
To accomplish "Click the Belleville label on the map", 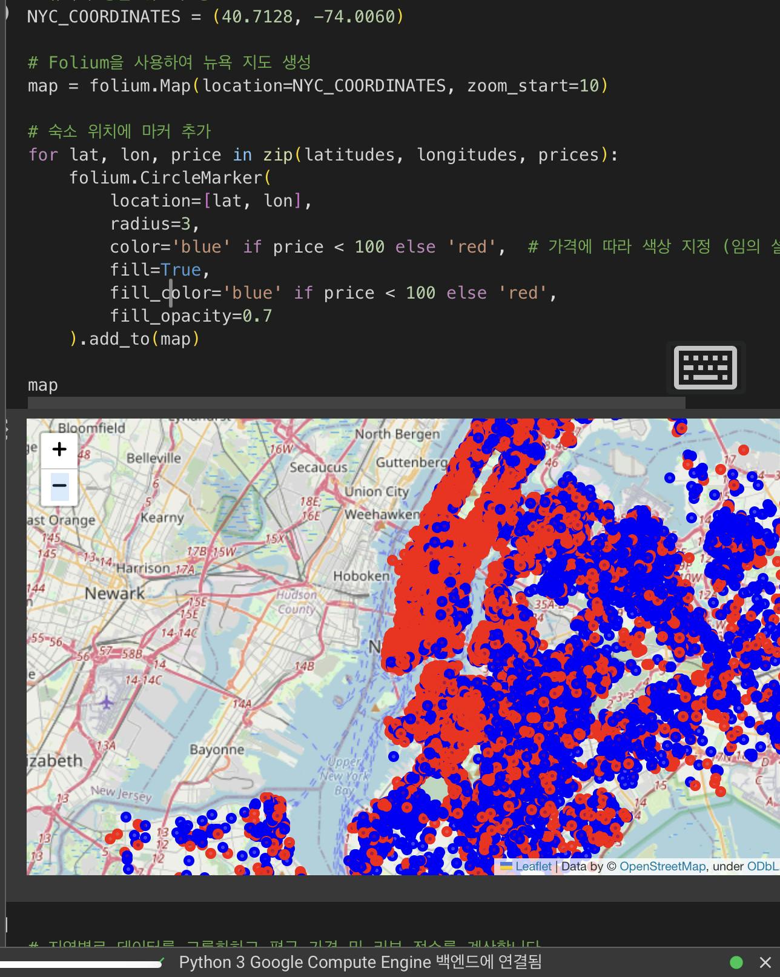I will 153,458.
